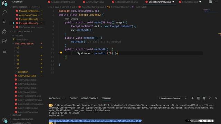
Task: Maximize the panel with up chevron
Action: [x=210, y=98]
